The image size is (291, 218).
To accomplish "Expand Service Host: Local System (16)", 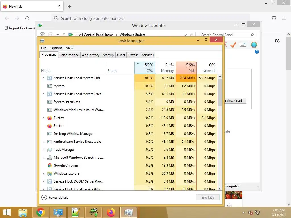I will pos(43,78).
